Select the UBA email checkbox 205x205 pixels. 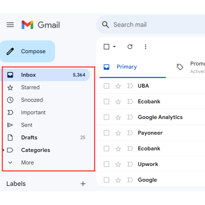(106, 86)
